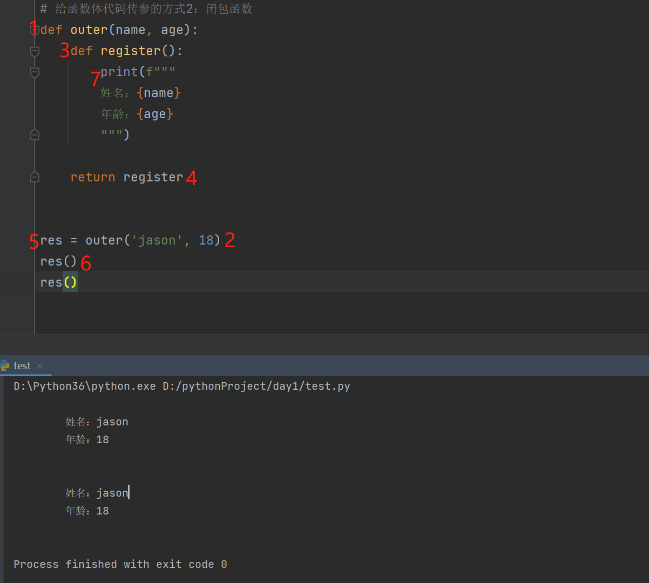Viewport: 649px width, 583px height.
Task: Collapse the fold marker beside def outer(name, age)
Action: pyautogui.click(x=35, y=30)
